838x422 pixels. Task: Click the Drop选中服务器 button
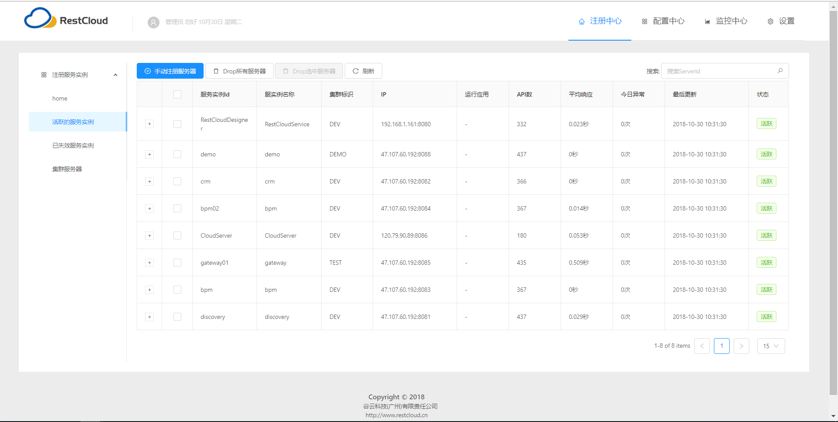click(x=309, y=71)
